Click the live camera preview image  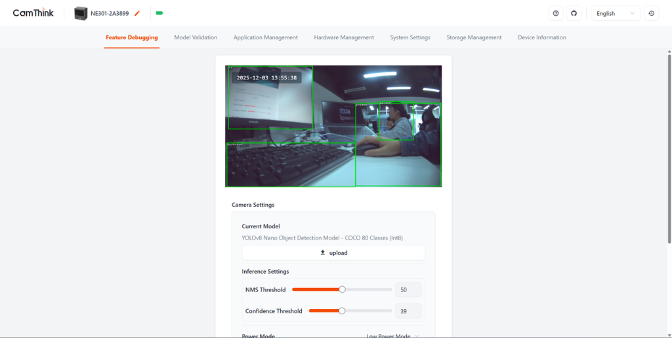[333, 126]
